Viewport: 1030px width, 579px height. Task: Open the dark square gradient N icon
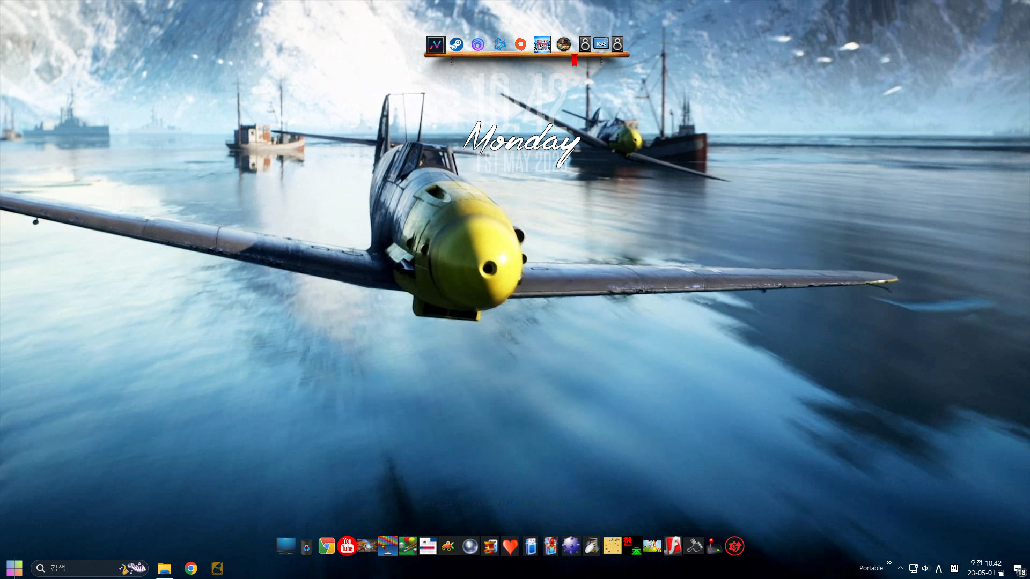(x=436, y=44)
